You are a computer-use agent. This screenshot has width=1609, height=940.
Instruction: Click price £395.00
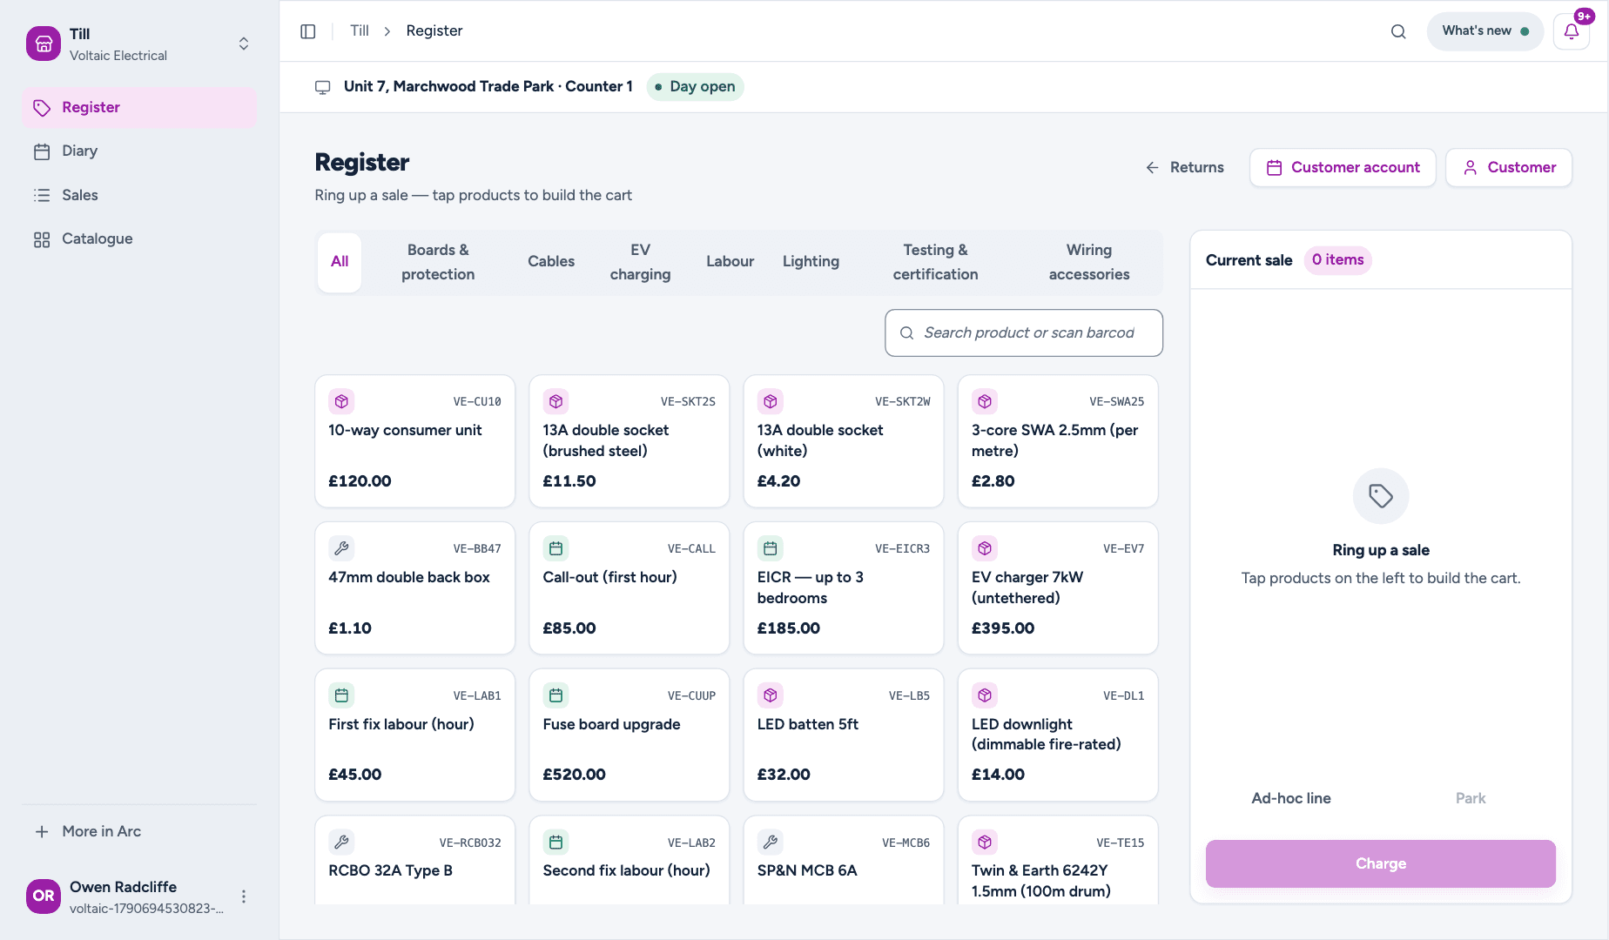pos(1003,628)
